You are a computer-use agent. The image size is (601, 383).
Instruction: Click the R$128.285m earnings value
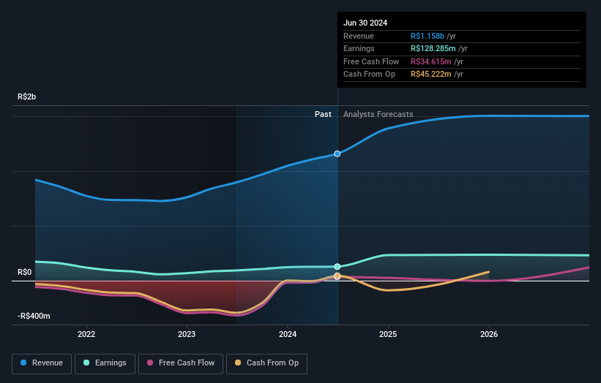coord(433,48)
